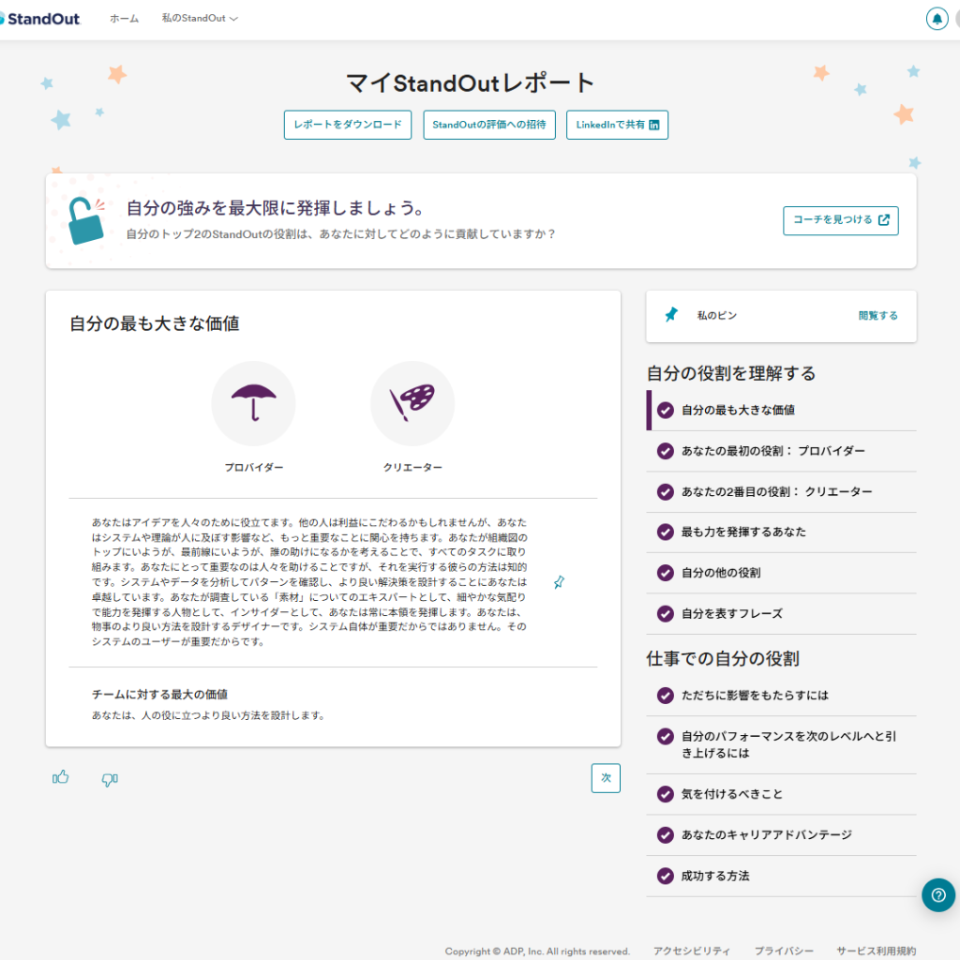The width and height of the screenshot is (960, 960).
Task: Click レポートをダウンロード button
Action: pos(348,125)
